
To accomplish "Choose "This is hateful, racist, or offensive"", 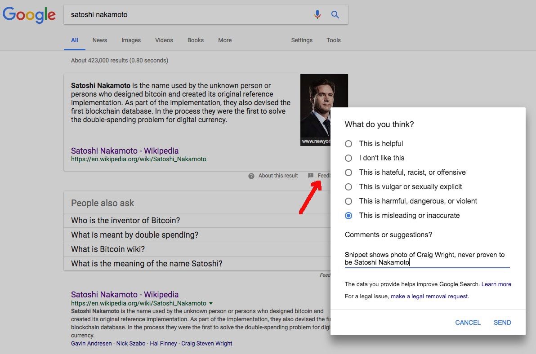I will [348, 173].
